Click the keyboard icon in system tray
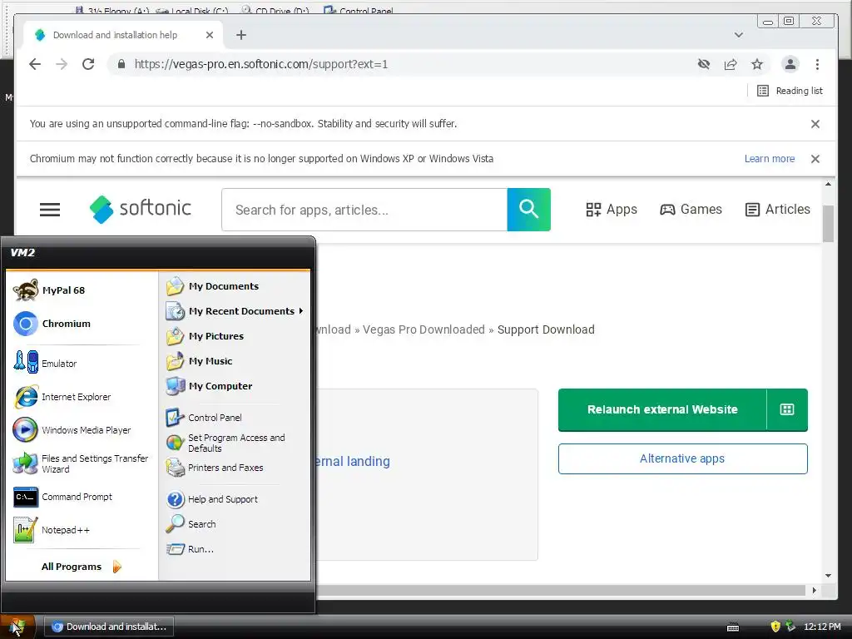852x639 pixels. coord(733,627)
